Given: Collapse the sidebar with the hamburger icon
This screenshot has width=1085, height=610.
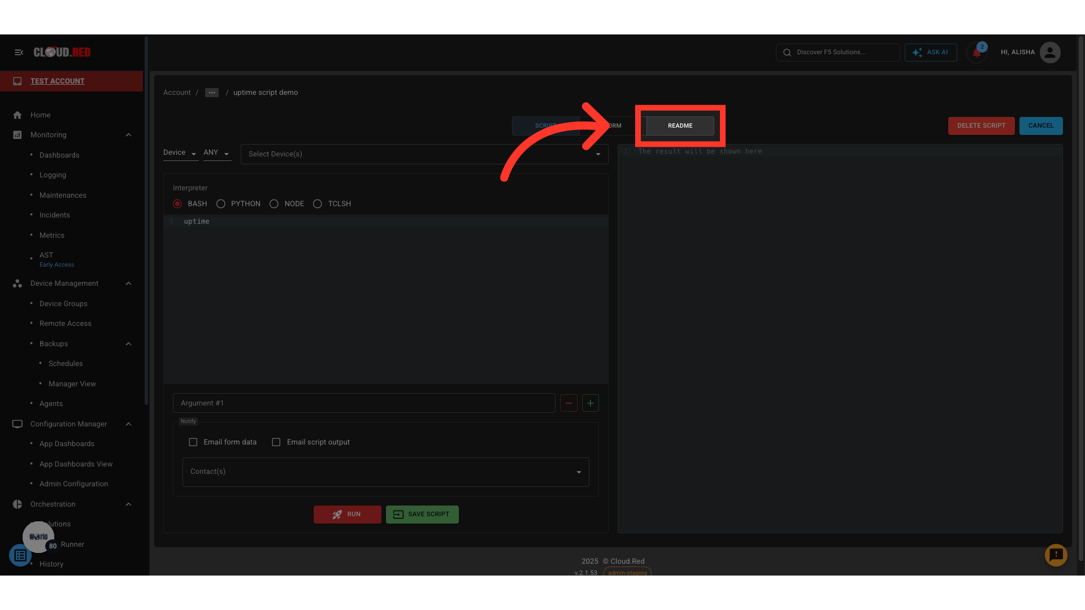Looking at the screenshot, I should click(19, 52).
